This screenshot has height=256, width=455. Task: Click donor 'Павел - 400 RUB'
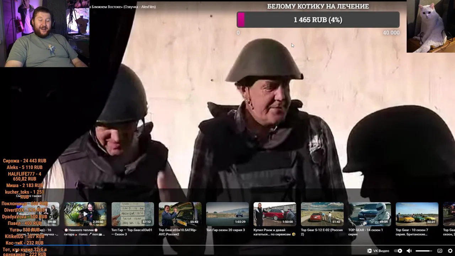pos(25,224)
